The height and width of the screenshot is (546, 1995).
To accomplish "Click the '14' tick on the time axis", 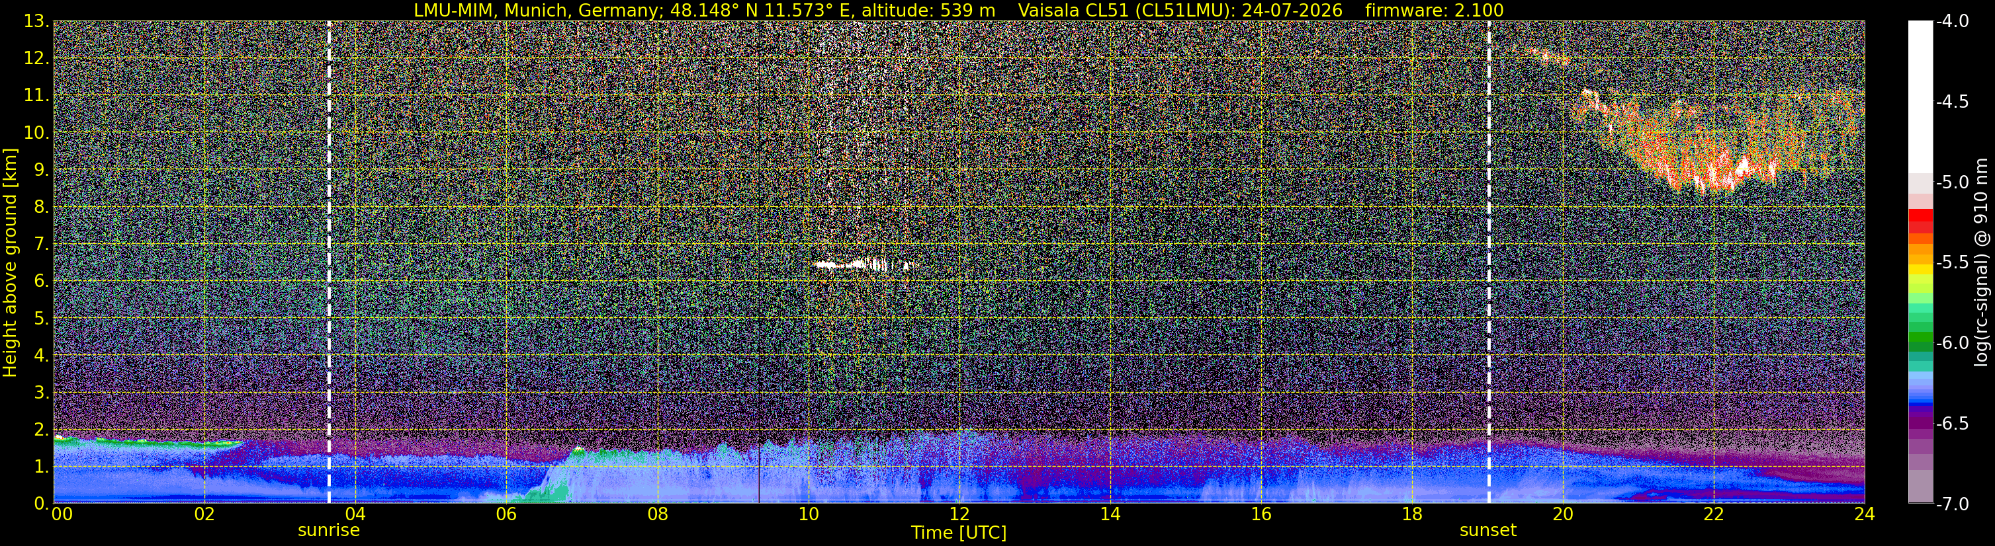I will (x=1110, y=514).
